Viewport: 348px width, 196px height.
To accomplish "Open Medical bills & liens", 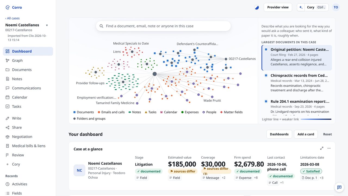I will (28, 146).
